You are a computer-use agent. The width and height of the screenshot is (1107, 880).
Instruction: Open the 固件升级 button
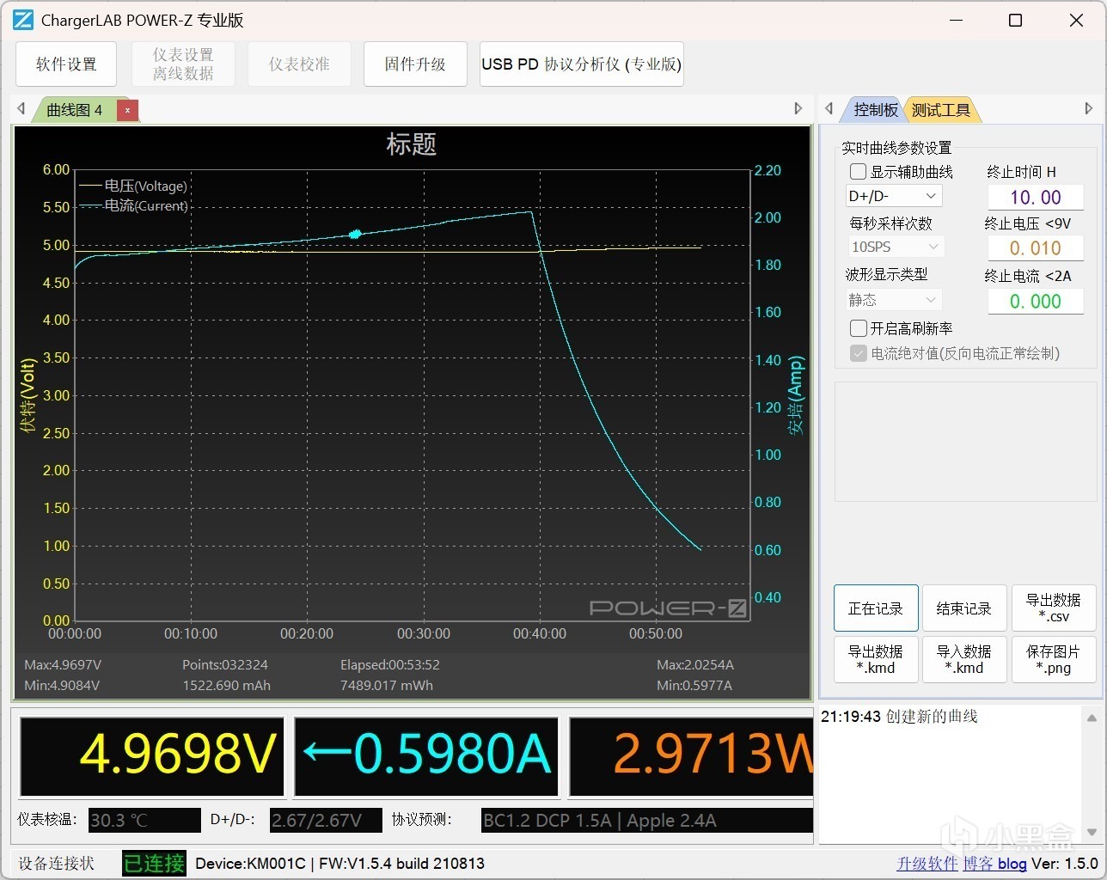(415, 64)
